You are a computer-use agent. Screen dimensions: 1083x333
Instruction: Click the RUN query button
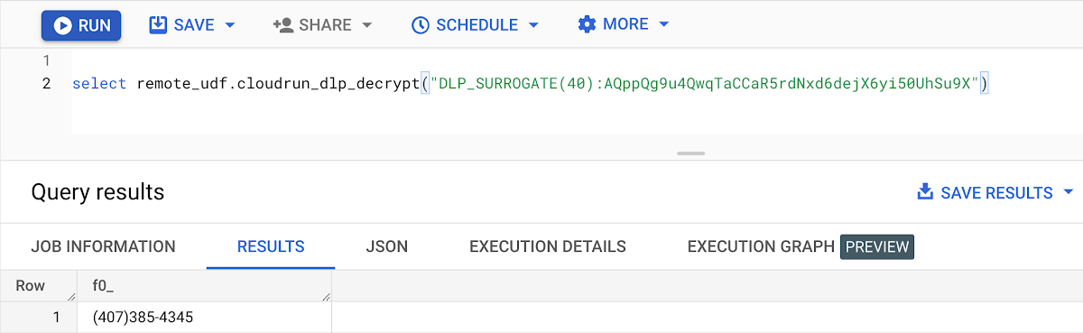(81, 25)
